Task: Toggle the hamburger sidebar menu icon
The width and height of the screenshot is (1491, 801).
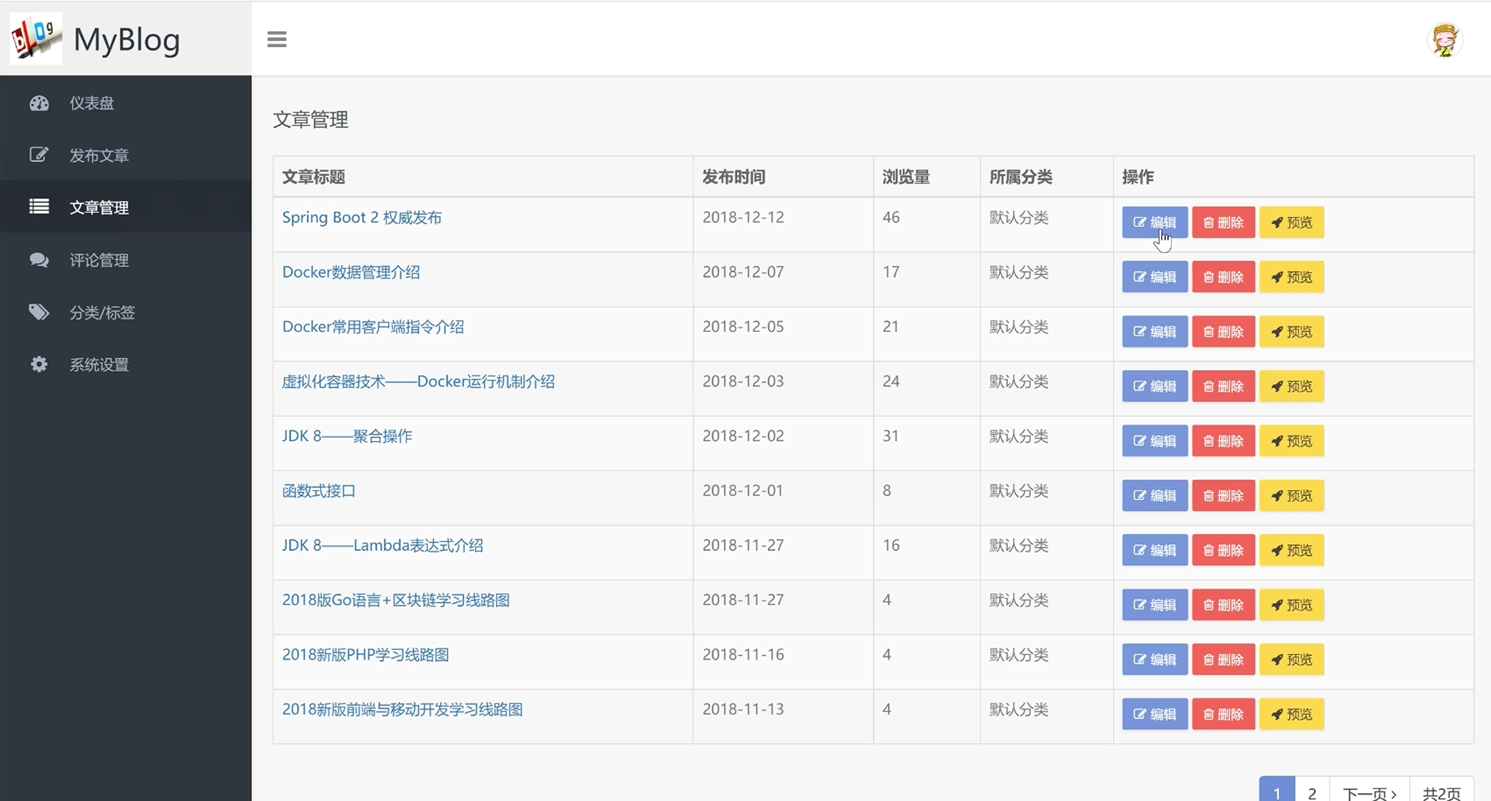Action: point(277,39)
